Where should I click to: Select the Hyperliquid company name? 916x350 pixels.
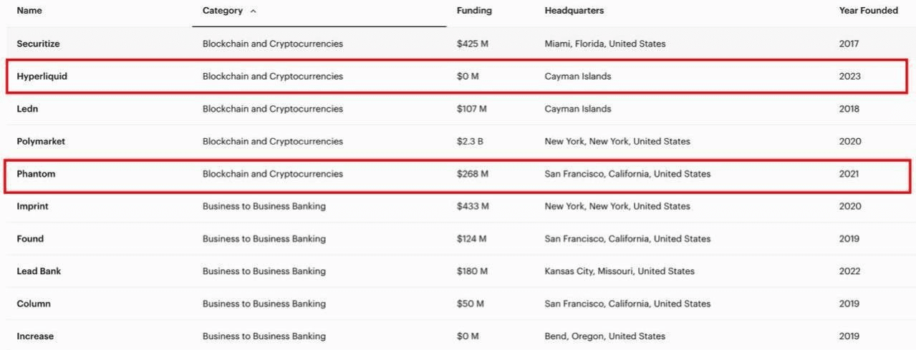pyautogui.click(x=42, y=77)
